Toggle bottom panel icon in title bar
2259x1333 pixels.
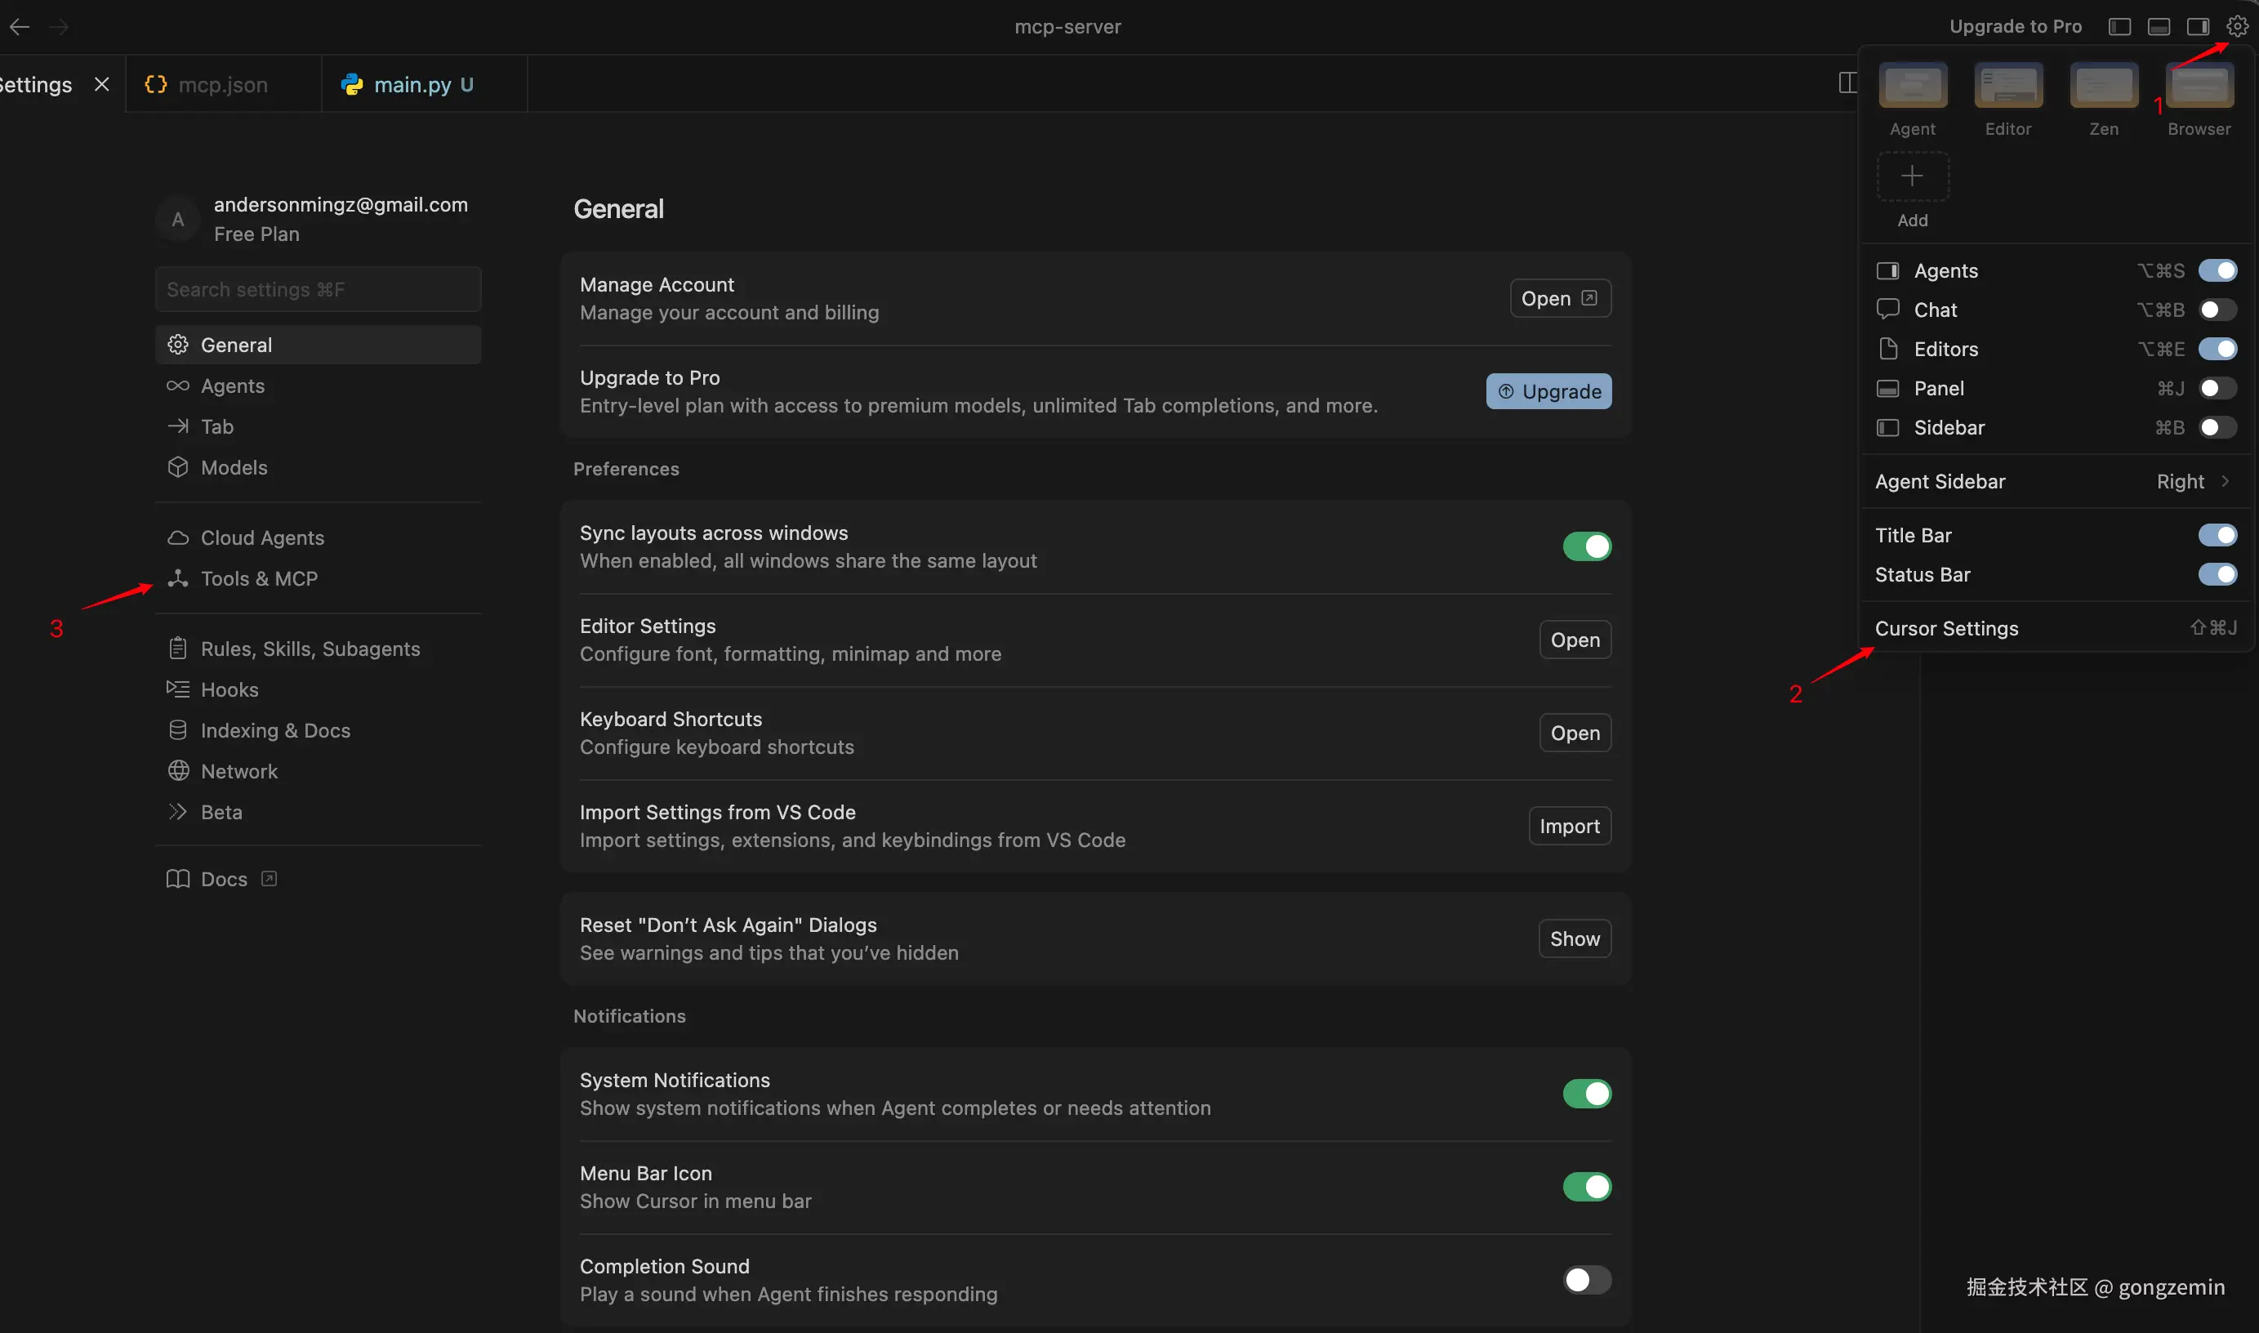[2159, 27]
